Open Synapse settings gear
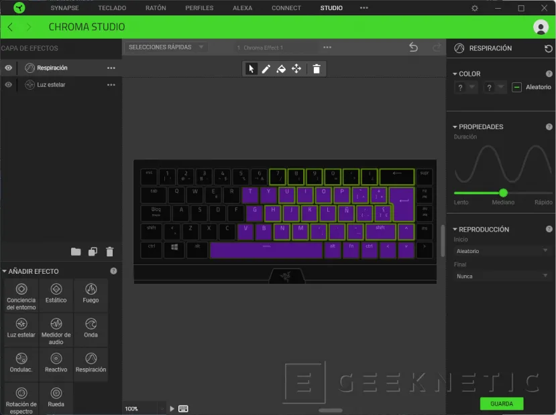 pos(475,8)
